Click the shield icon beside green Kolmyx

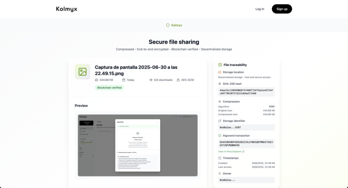[168, 25]
